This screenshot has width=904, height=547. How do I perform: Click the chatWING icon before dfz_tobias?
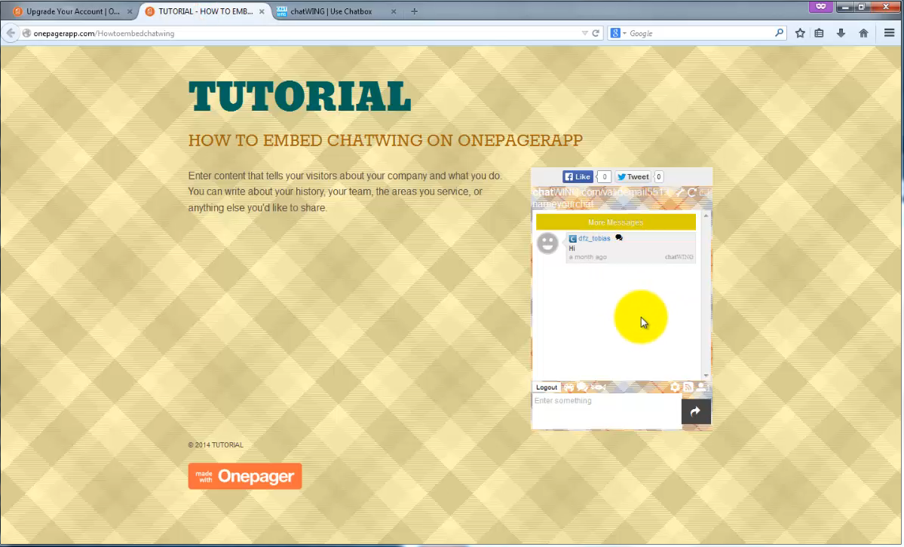[572, 239]
